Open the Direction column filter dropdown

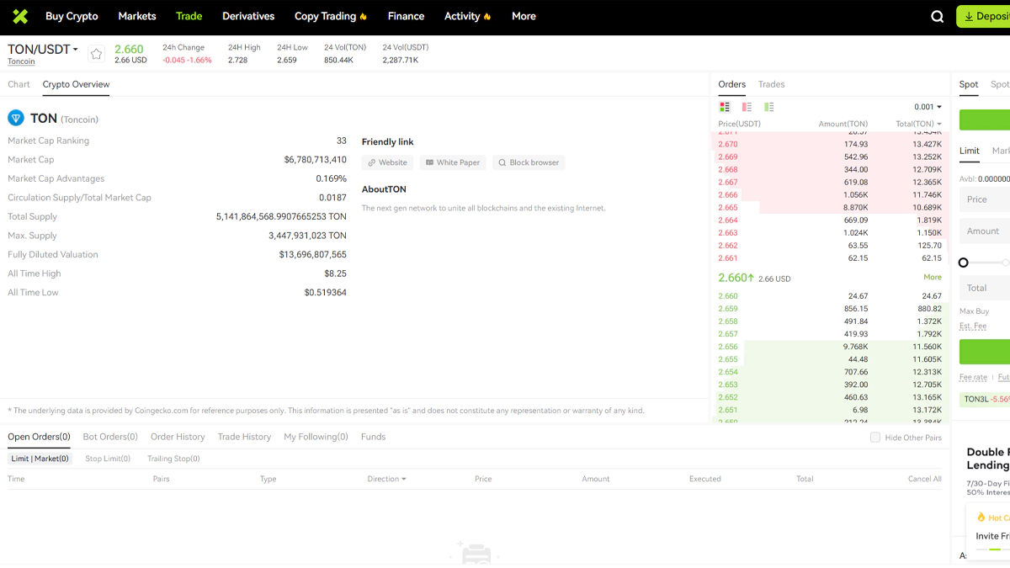[x=386, y=479]
